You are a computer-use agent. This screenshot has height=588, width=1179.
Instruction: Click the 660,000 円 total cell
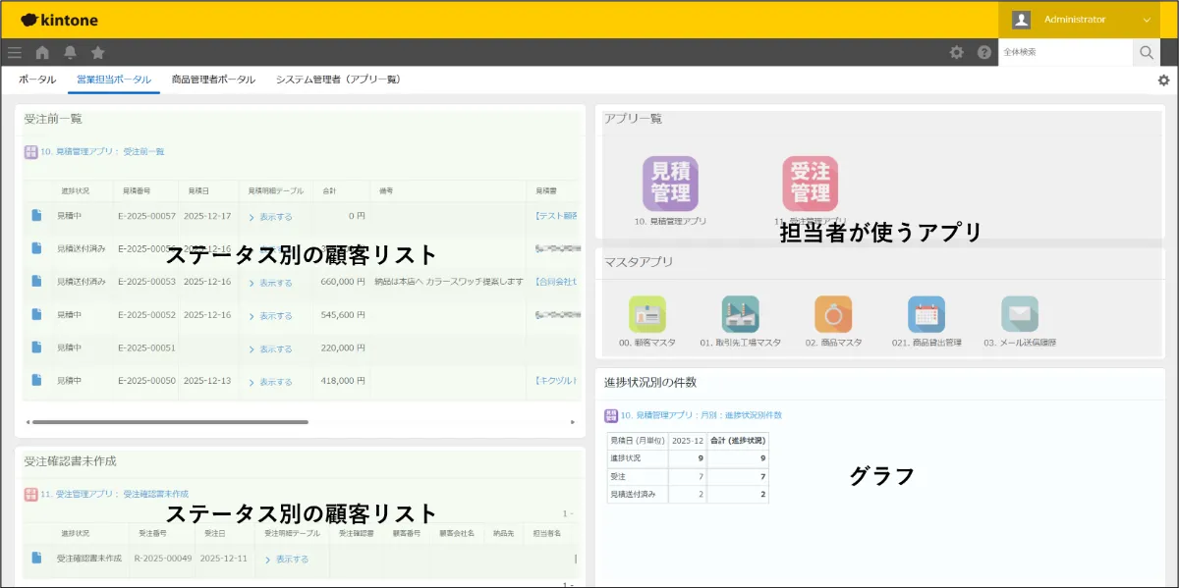click(x=343, y=282)
